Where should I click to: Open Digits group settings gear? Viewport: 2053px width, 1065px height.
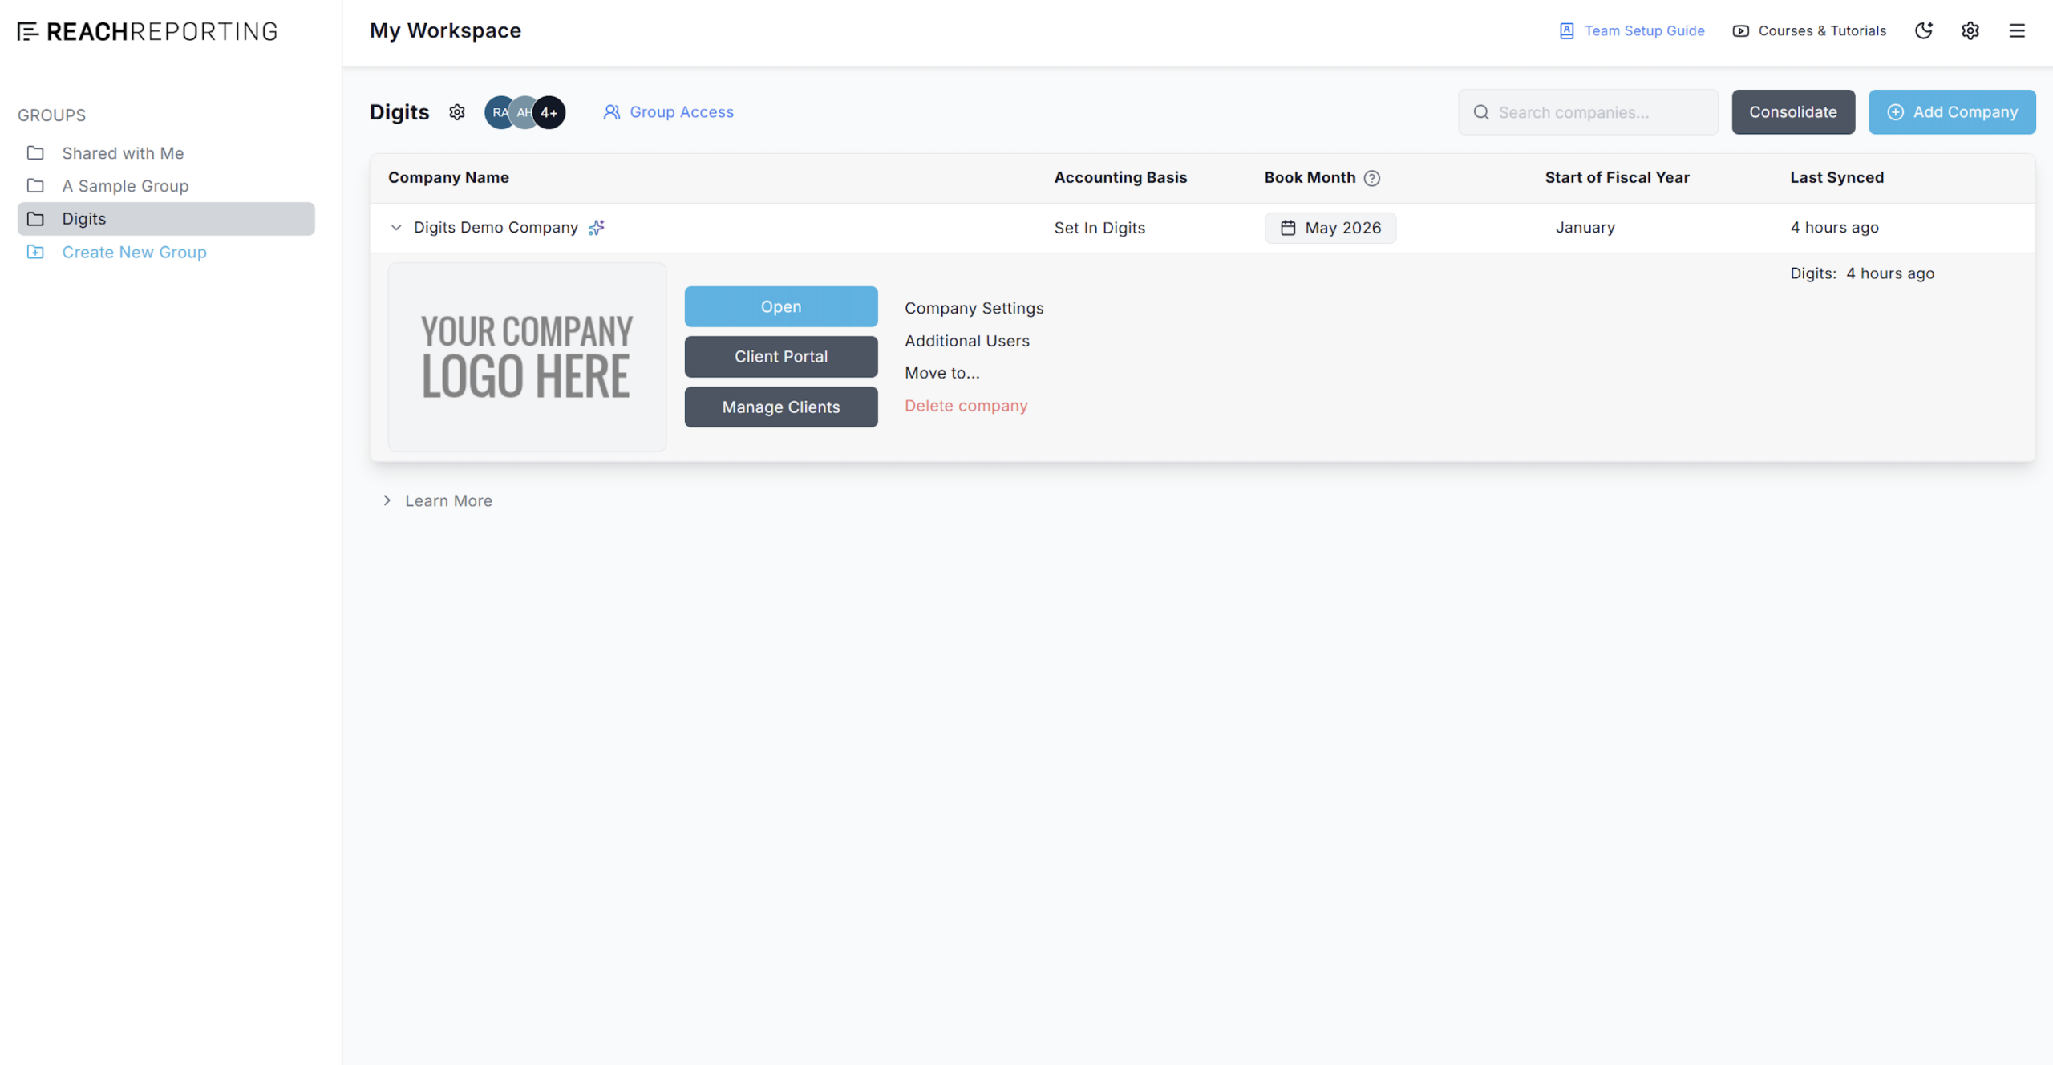pyautogui.click(x=457, y=112)
